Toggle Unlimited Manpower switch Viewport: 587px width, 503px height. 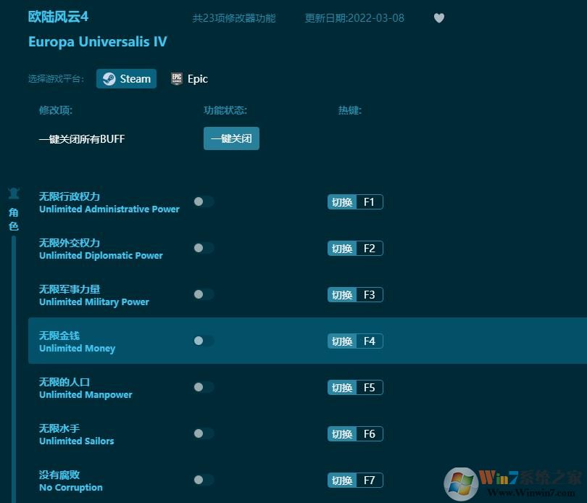[x=204, y=387]
